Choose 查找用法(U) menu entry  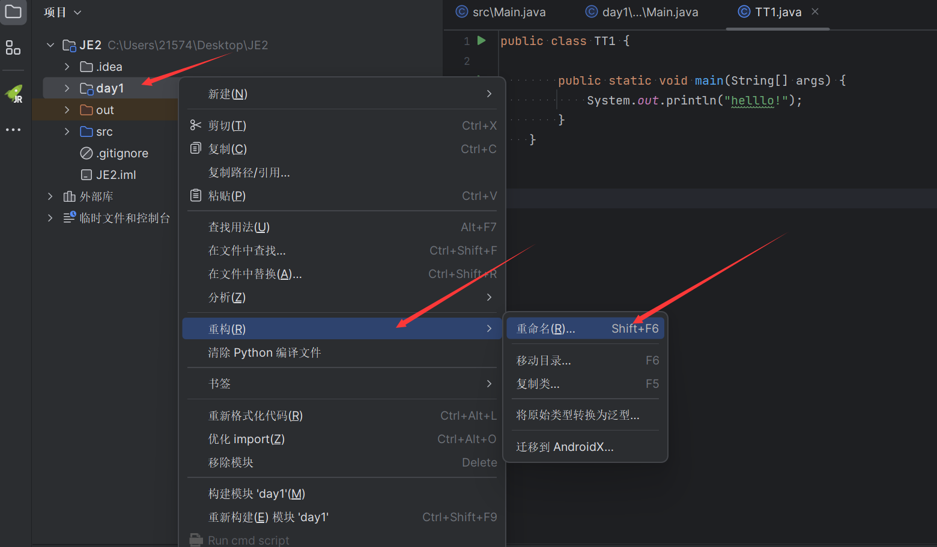pos(342,227)
